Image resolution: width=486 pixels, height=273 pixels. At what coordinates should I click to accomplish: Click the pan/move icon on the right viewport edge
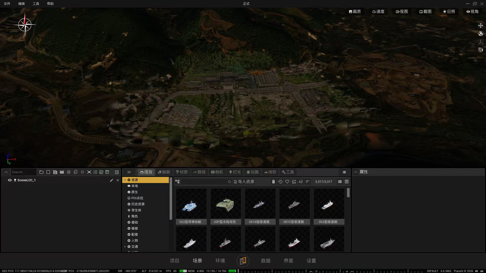pyautogui.click(x=480, y=26)
